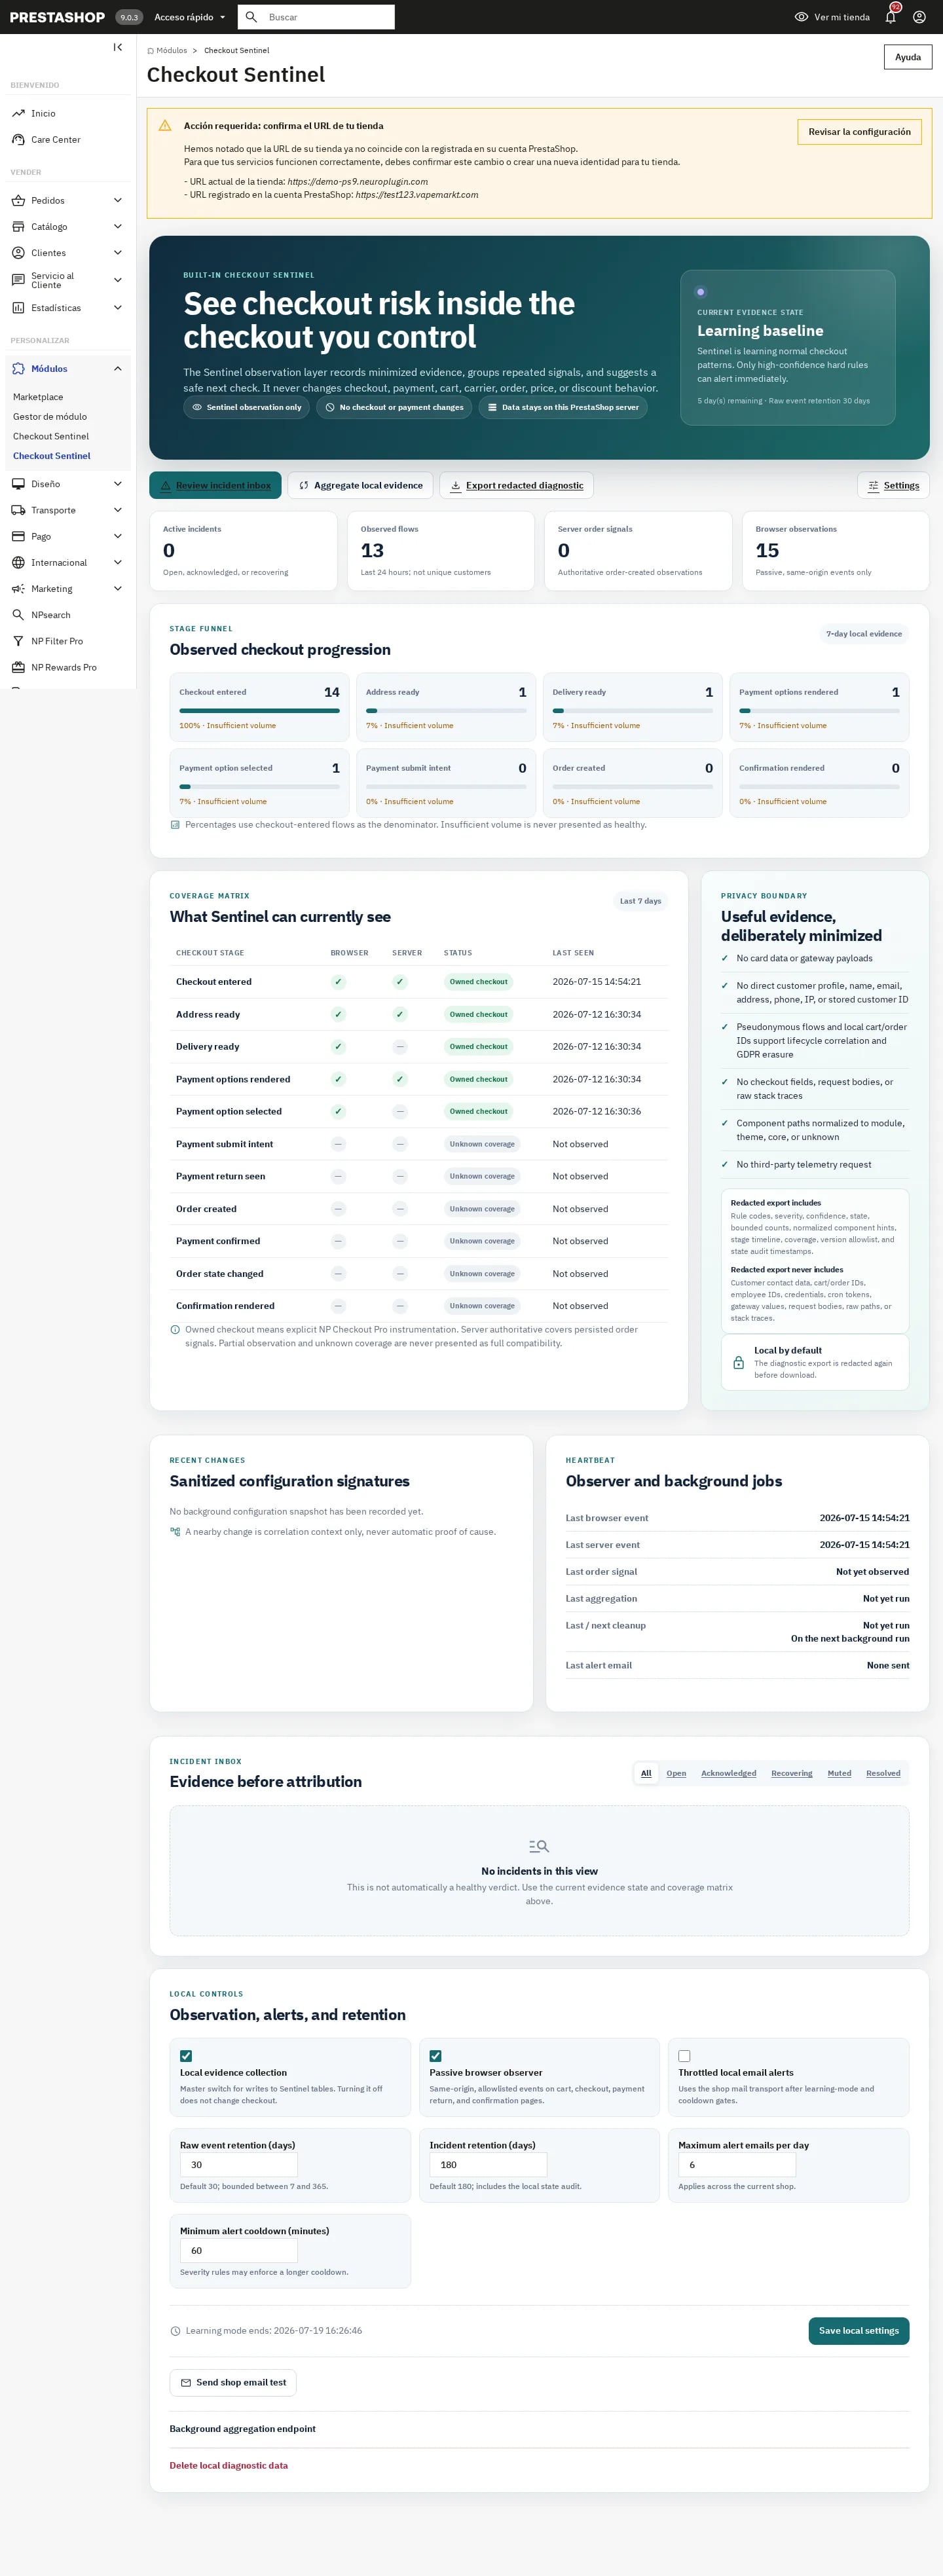The image size is (943, 2576).
Task: Select the Muted incidents tab
Action: tap(839, 1773)
